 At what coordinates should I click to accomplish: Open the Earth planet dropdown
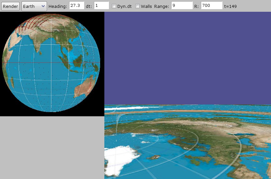pyautogui.click(x=34, y=6)
